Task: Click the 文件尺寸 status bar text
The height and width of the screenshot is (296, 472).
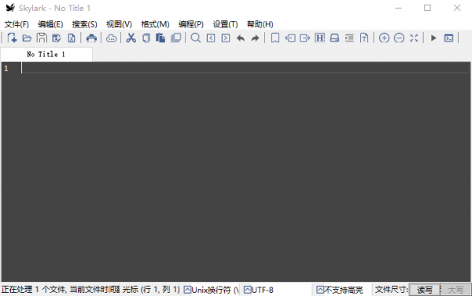Action: click(x=391, y=290)
